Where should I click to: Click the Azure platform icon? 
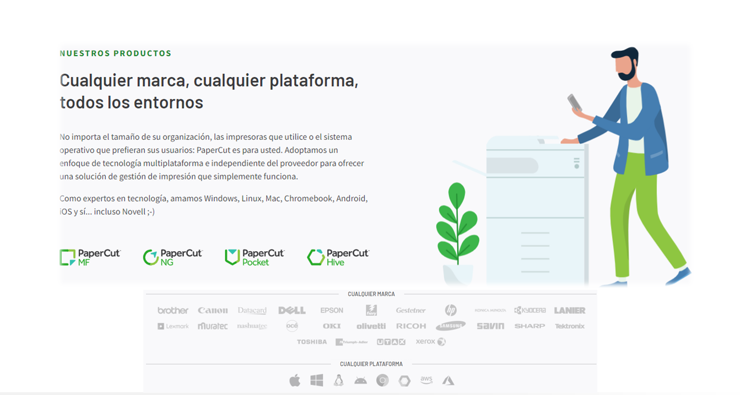[448, 380]
